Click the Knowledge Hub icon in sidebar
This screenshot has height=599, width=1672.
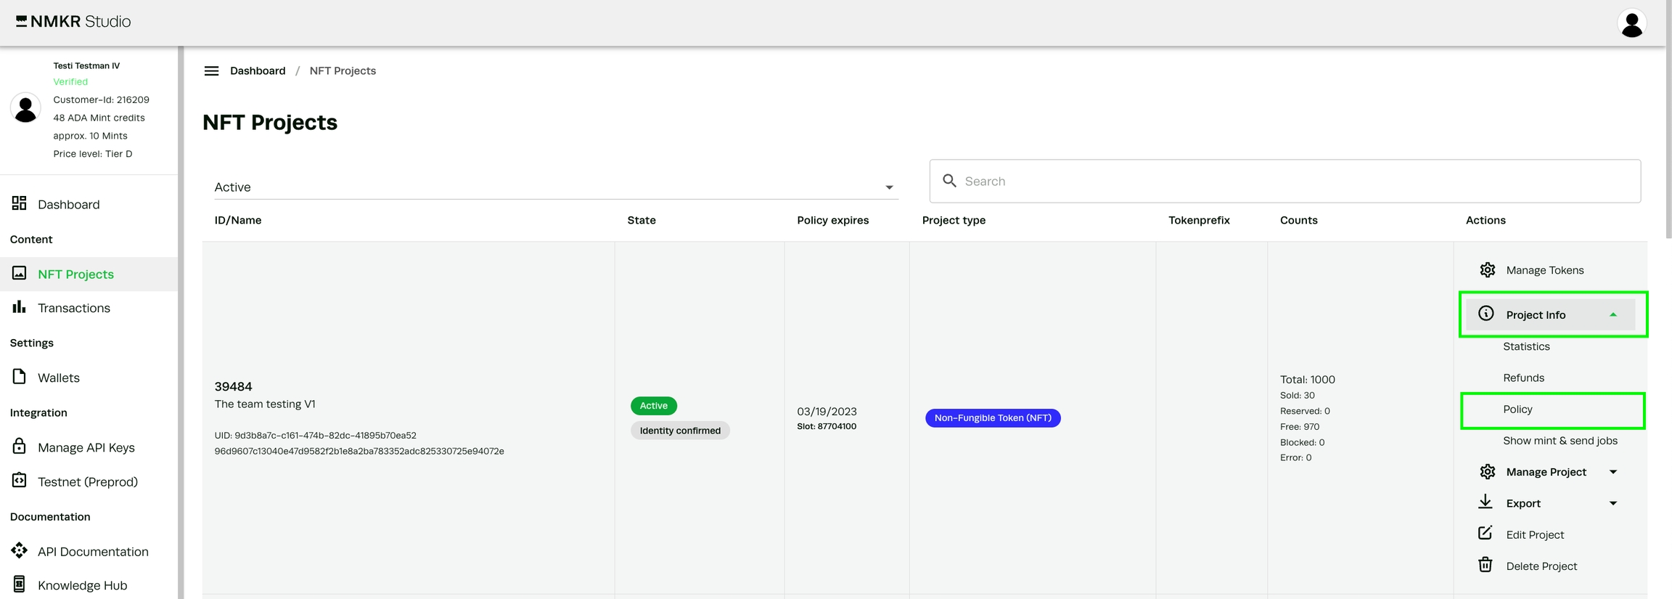tap(20, 584)
